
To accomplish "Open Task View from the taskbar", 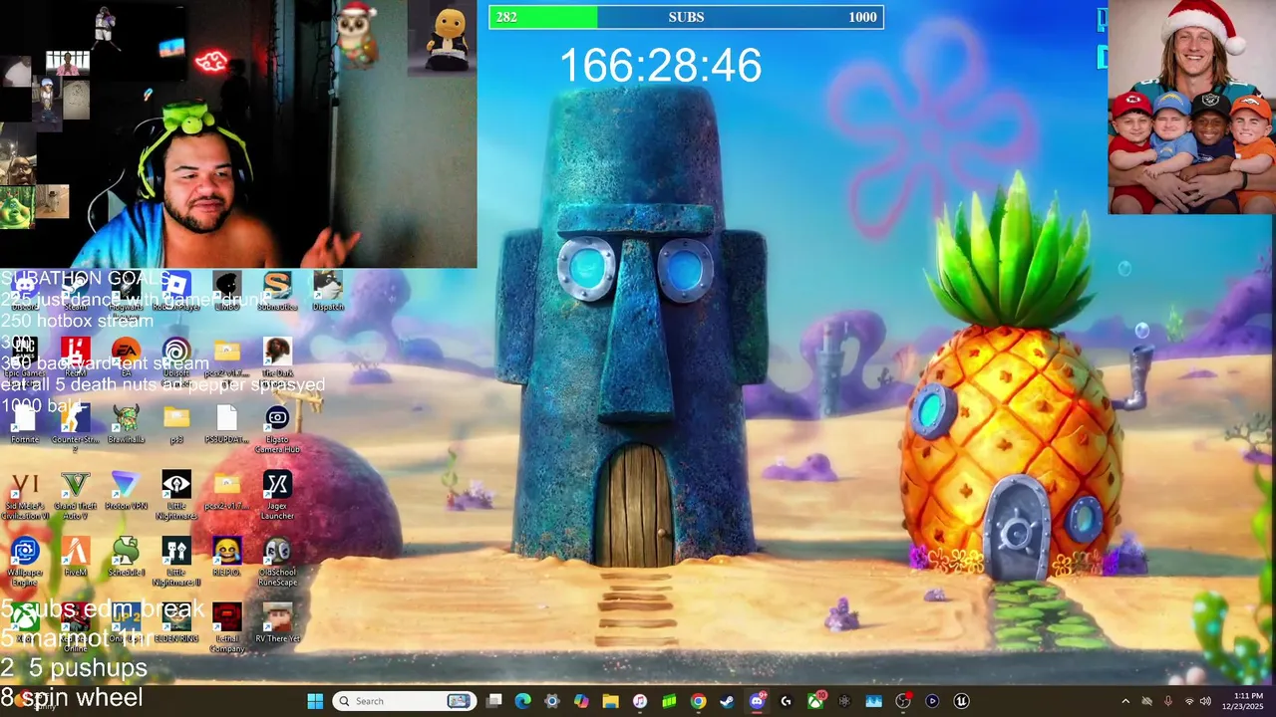I will pyautogui.click(x=493, y=701).
